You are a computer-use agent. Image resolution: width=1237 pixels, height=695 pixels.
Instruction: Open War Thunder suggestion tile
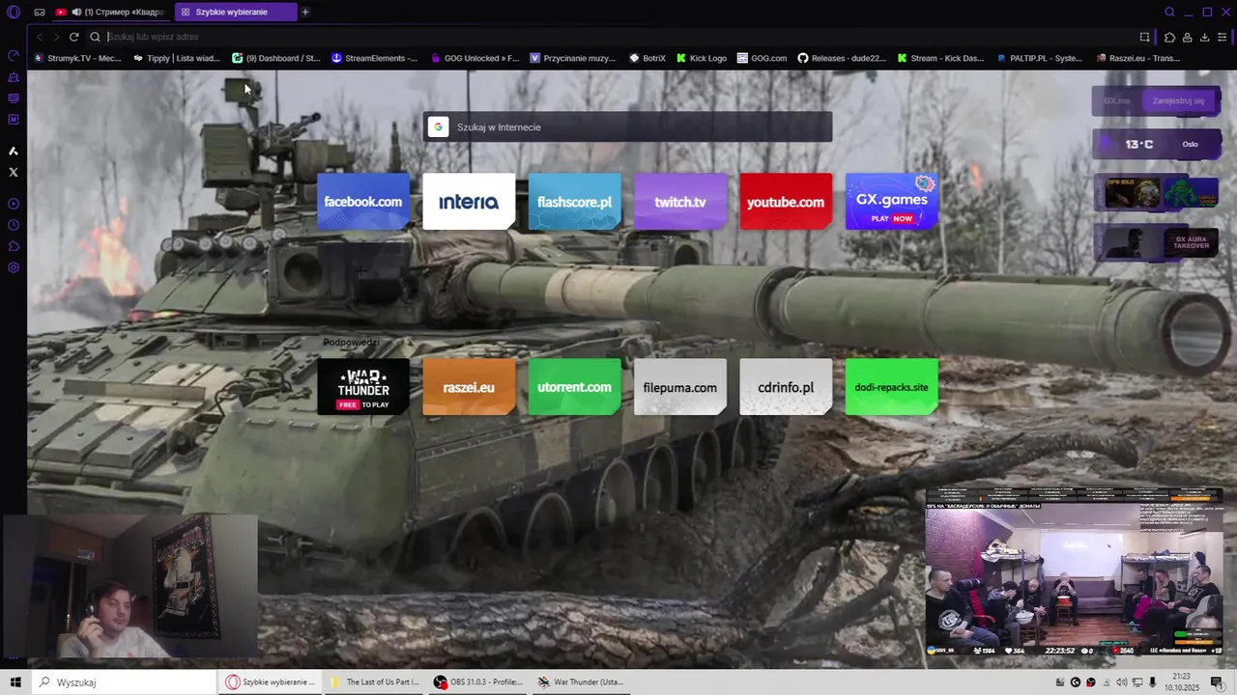tap(363, 387)
